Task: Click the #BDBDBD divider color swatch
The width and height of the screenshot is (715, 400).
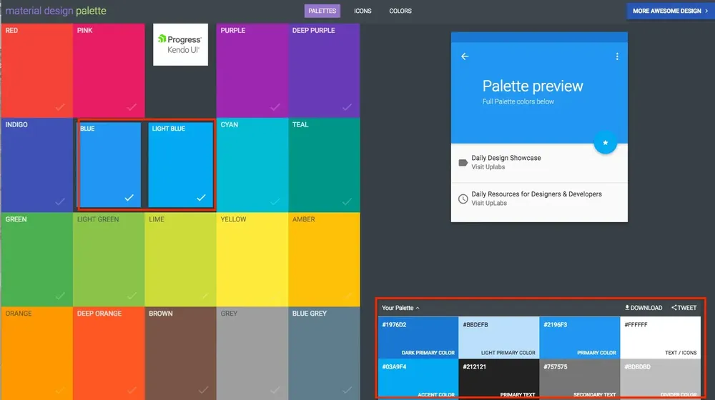Action: (x=660, y=379)
